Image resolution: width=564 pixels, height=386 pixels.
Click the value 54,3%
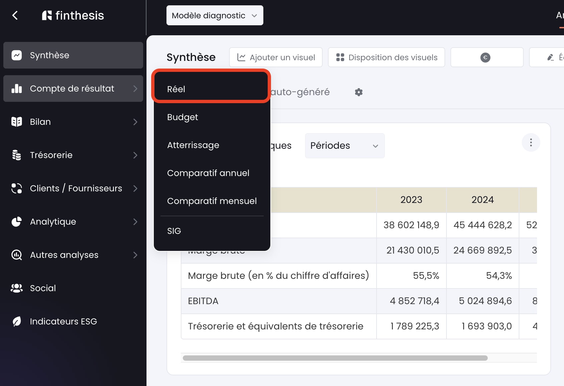point(499,276)
